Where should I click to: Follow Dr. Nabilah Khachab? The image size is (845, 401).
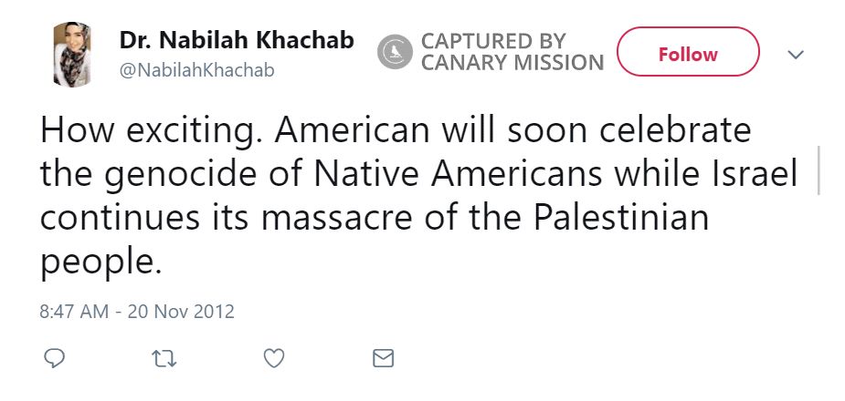pos(688,53)
